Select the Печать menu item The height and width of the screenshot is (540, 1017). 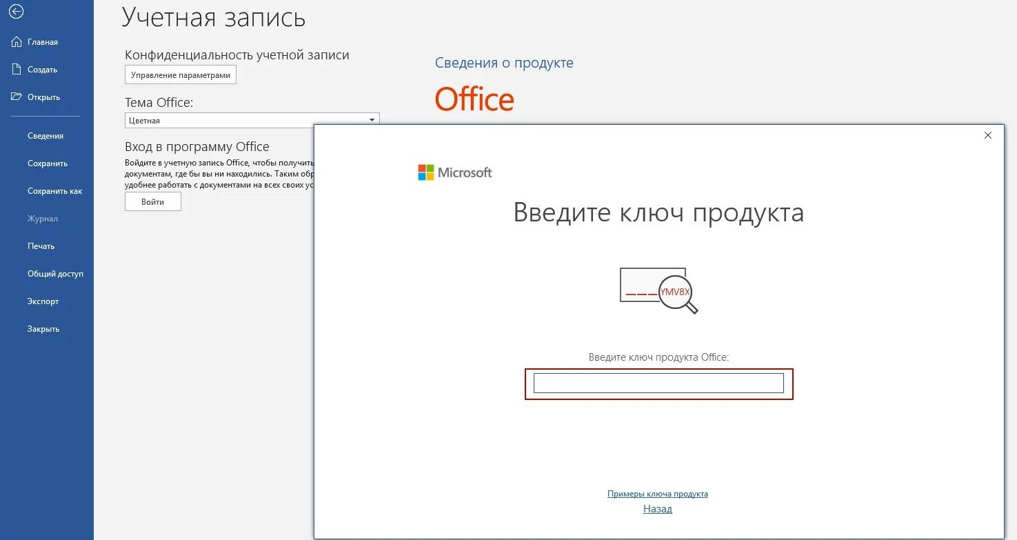click(41, 246)
